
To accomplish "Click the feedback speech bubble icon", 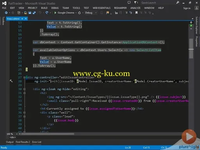I will pyautogui.click(x=129, y=2).
